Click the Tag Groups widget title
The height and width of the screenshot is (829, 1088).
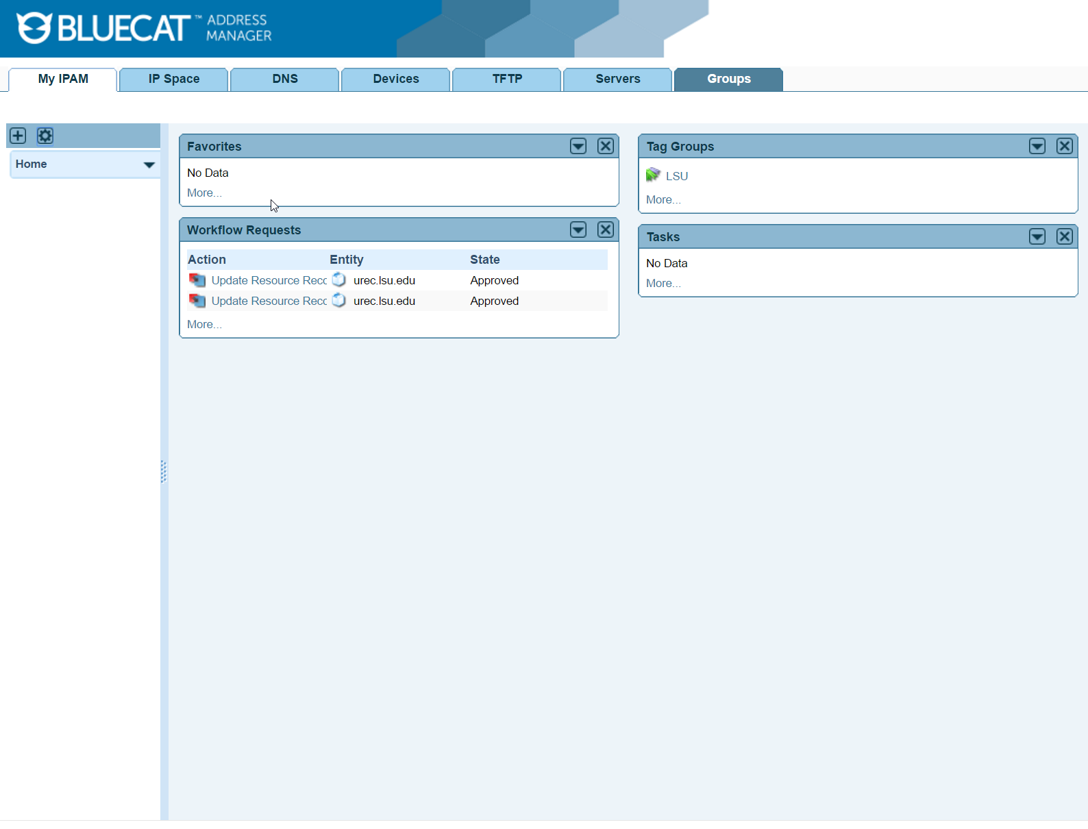coord(680,147)
